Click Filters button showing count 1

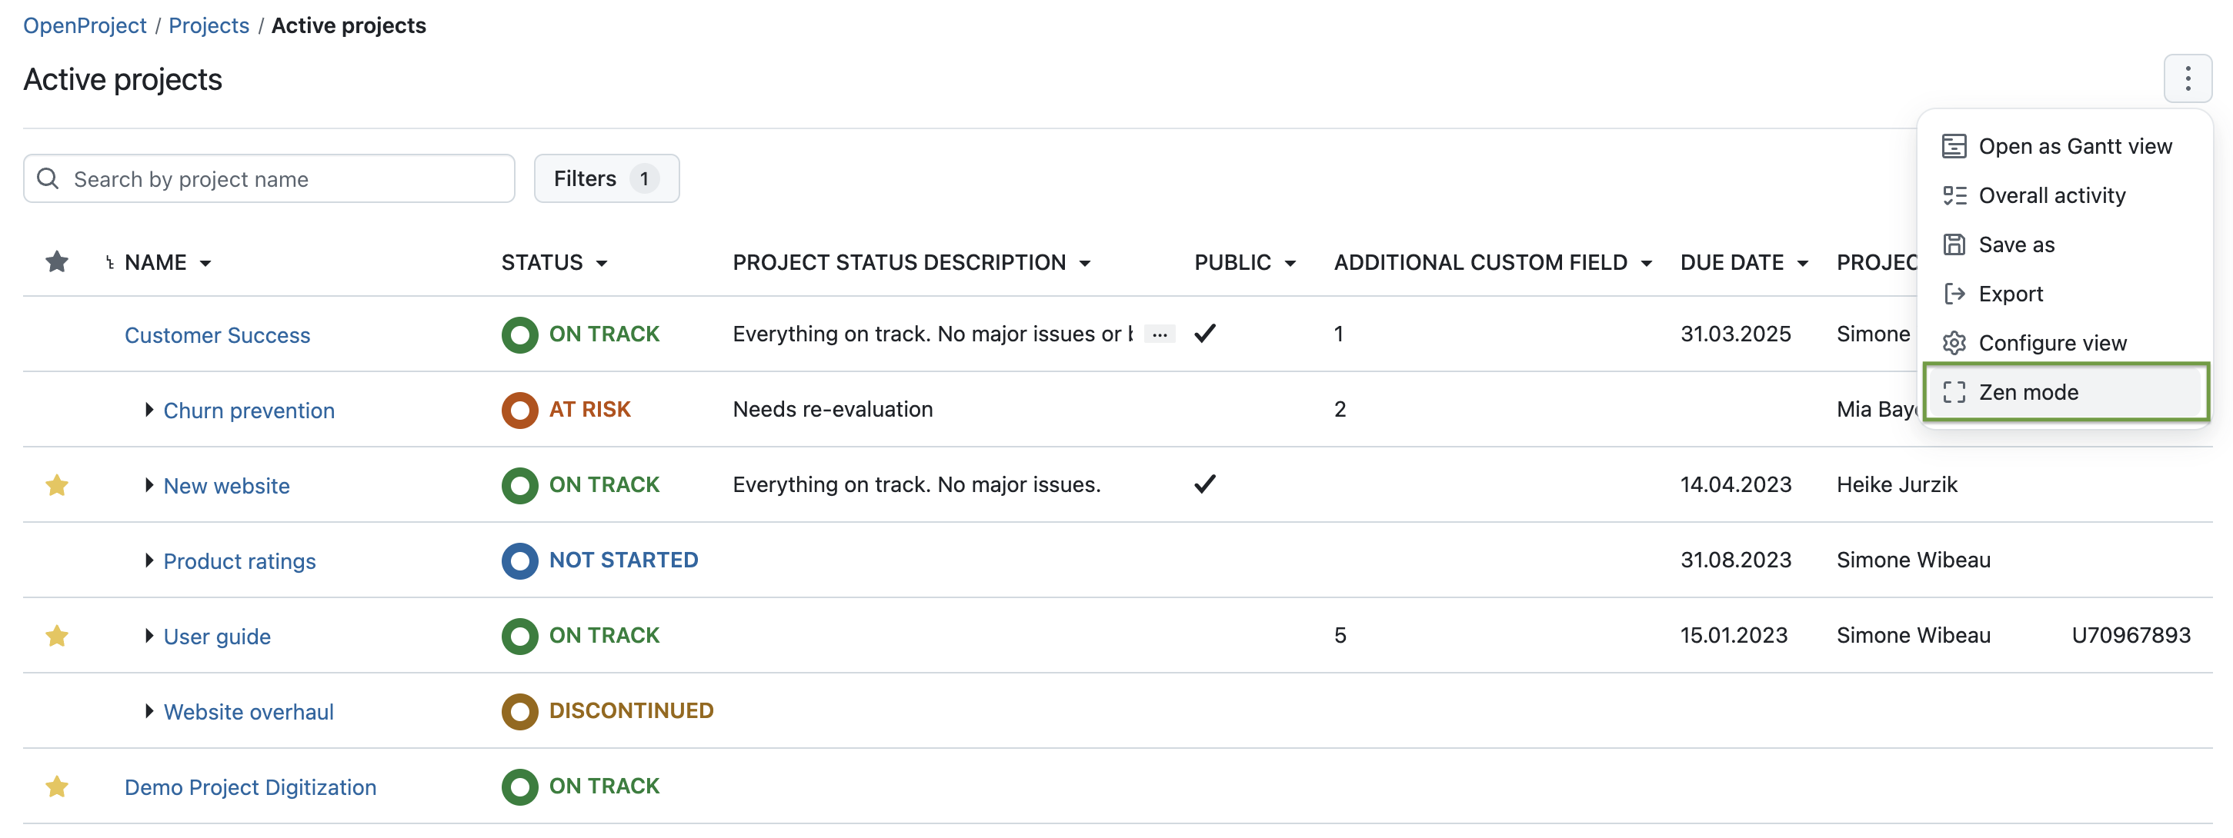(x=606, y=178)
